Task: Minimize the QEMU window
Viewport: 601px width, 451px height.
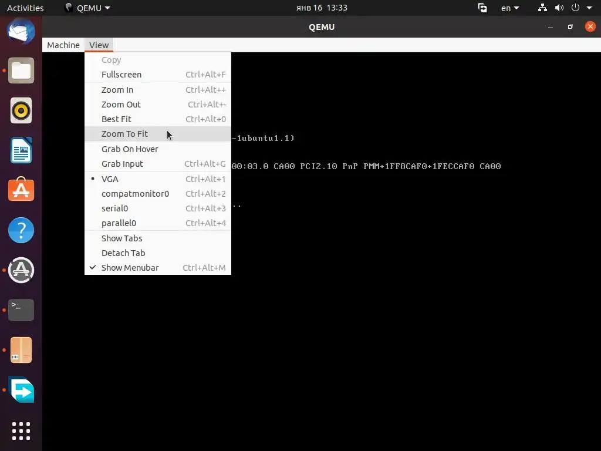Action: coord(551,27)
